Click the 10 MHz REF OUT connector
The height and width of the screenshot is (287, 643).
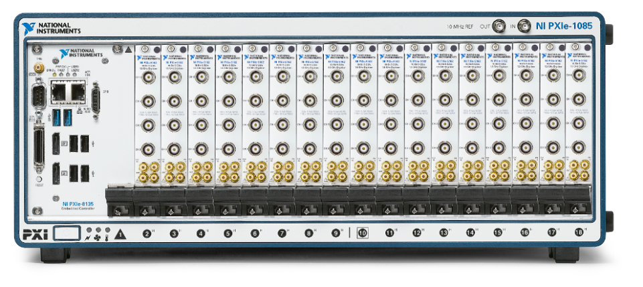click(x=499, y=27)
